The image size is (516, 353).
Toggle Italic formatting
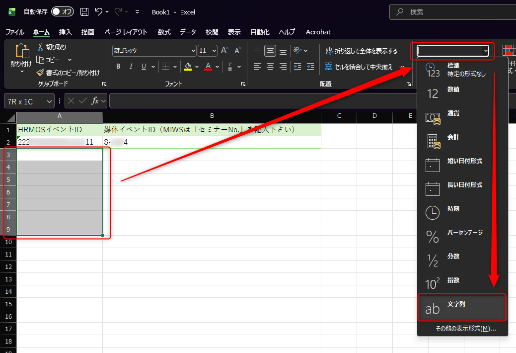131,67
